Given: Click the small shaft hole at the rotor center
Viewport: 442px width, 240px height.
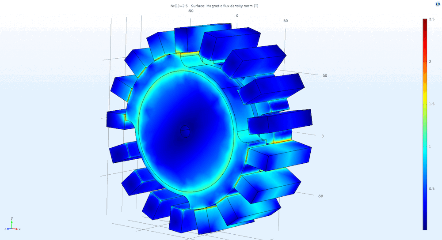Looking at the screenshot, I should pyautogui.click(x=185, y=131).
